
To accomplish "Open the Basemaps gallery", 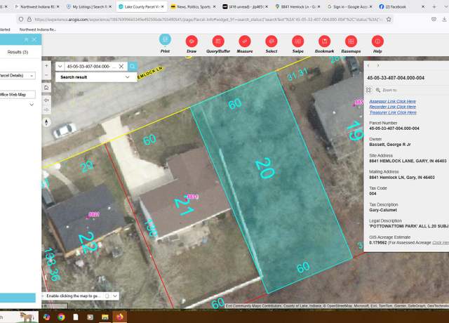I will [351, 41].
